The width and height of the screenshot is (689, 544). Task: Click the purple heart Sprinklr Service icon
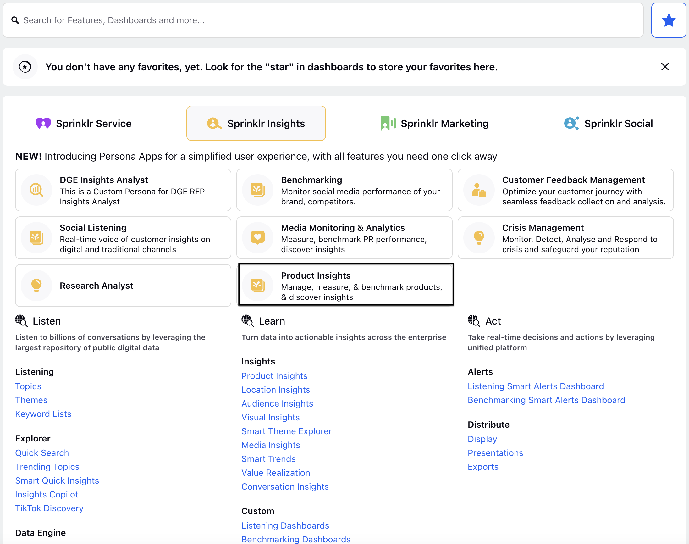pyautogui.click(x=43, y=123)
